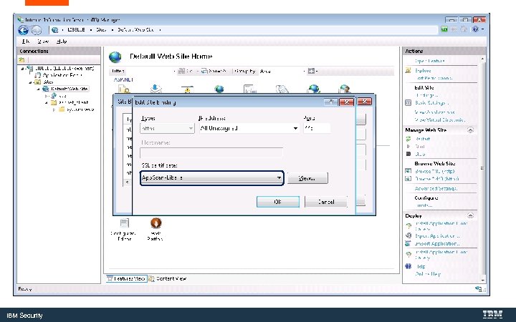
Task: Click the green icon right of address bar
Action: (444, 29)
